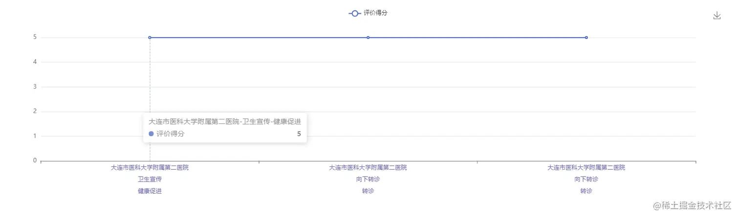Screen dimensions: 739x218
Task: Click the first 大连市医科大学附属第二医院 axis label
Action: click(150, 168)
